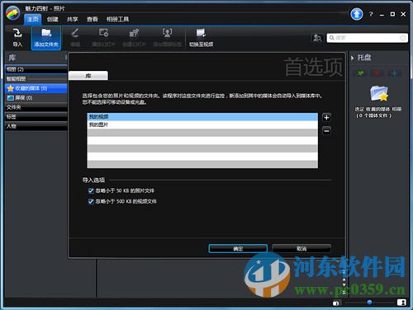Click the blue plus icon in tray toolbar
The image size is (413, 310).
pos(394,73)
